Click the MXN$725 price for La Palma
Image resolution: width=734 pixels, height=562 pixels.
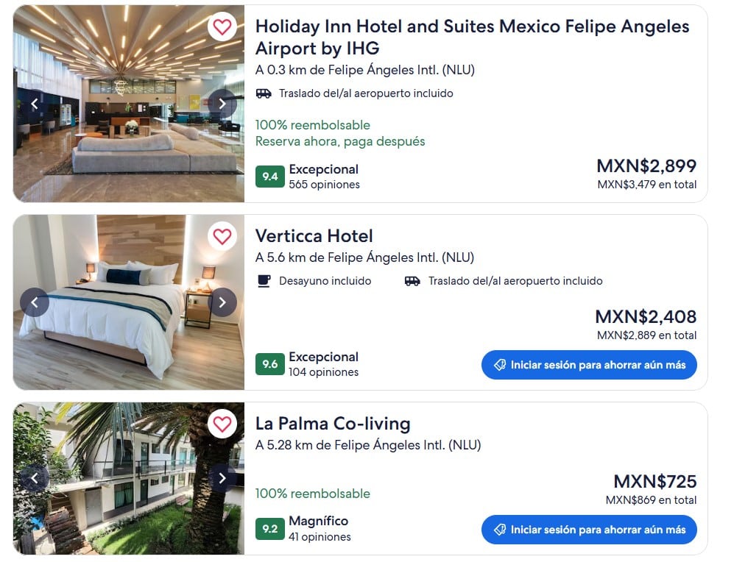654,482
